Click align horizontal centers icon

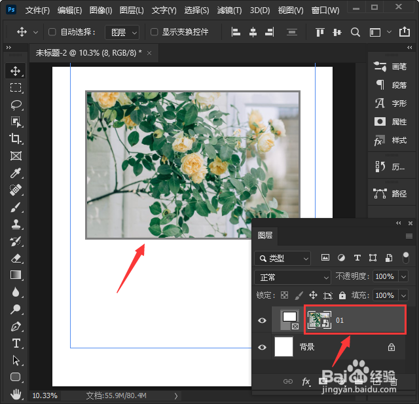(253, 32)
